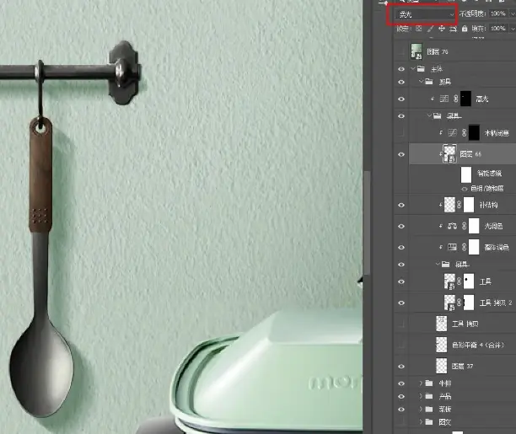Toggle artboard auto-nesting lock icon

click(x=453, y=29)
